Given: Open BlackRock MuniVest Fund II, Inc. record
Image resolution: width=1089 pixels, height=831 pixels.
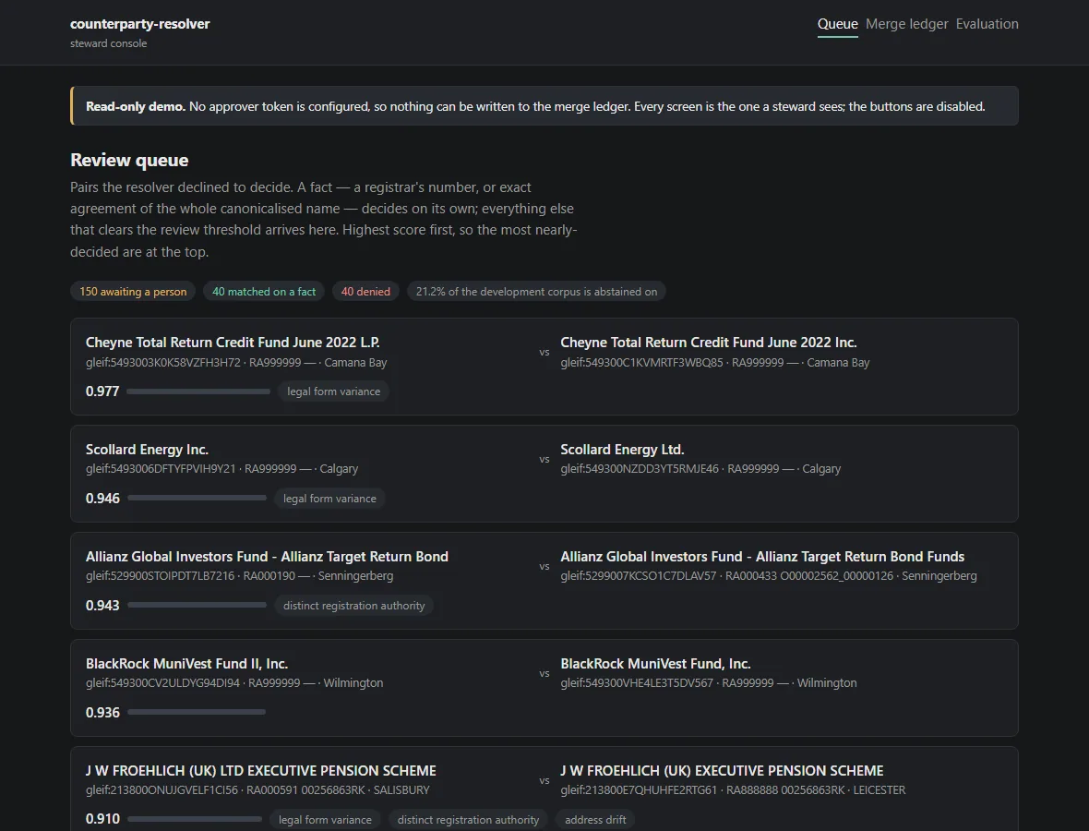Looking at the screenshot, I should coord(186,664).
